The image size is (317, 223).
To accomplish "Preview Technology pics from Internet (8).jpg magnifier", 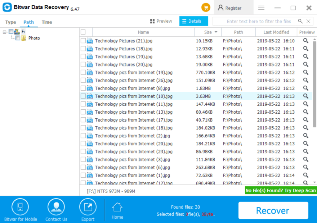I will [306, 88].
